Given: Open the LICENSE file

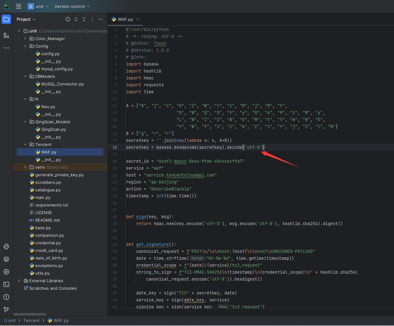Looking at the screenshot, I should (41, 212).
